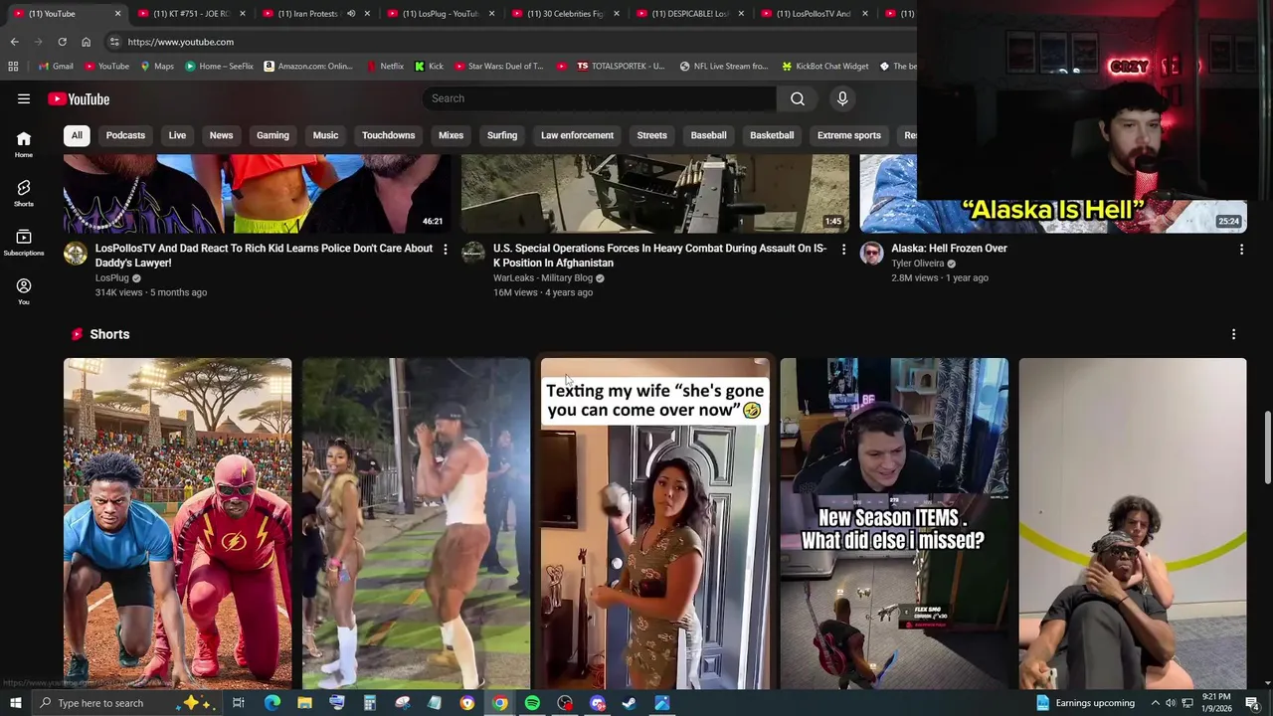Open Subscriptions in the YouTube sidebar
1273x716 pixels.
pyautogui.click(x=24, y=242)
